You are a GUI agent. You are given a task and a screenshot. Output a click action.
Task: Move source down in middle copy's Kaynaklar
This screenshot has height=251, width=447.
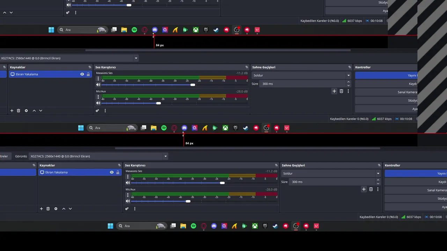[x=41, y=111]
